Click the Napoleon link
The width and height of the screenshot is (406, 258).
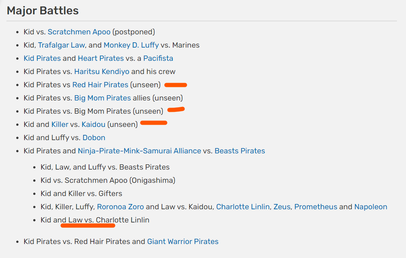click(371, 207)
